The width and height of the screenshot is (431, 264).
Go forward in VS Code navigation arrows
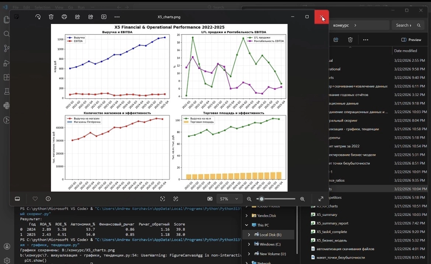[x=127, y=7]
